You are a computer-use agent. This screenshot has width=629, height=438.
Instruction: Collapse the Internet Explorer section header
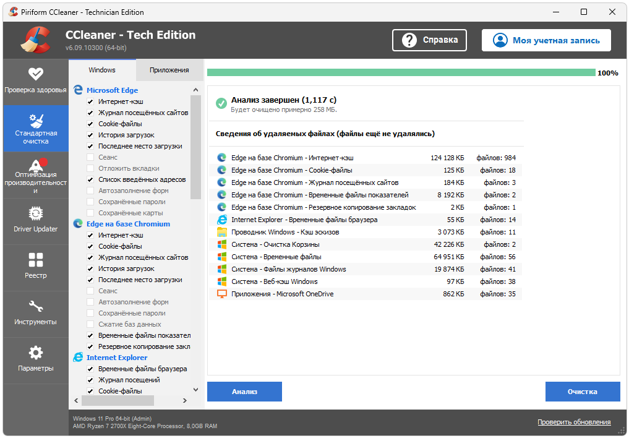(117, 358)
